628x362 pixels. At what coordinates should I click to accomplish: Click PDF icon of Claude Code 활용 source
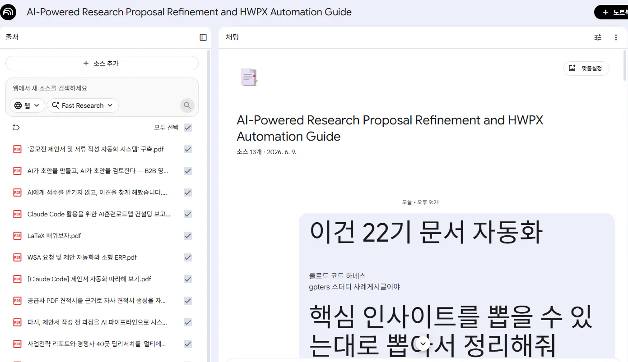[17, 214]
